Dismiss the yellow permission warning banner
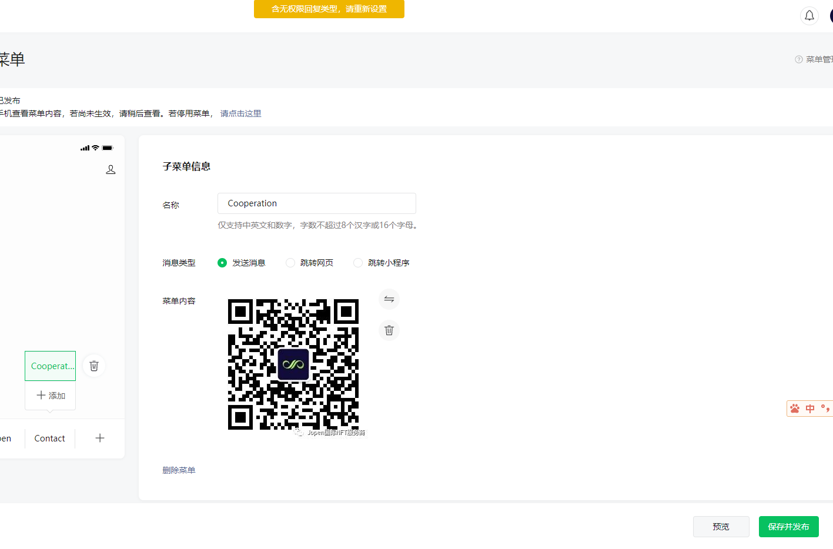 click(329, 9)
